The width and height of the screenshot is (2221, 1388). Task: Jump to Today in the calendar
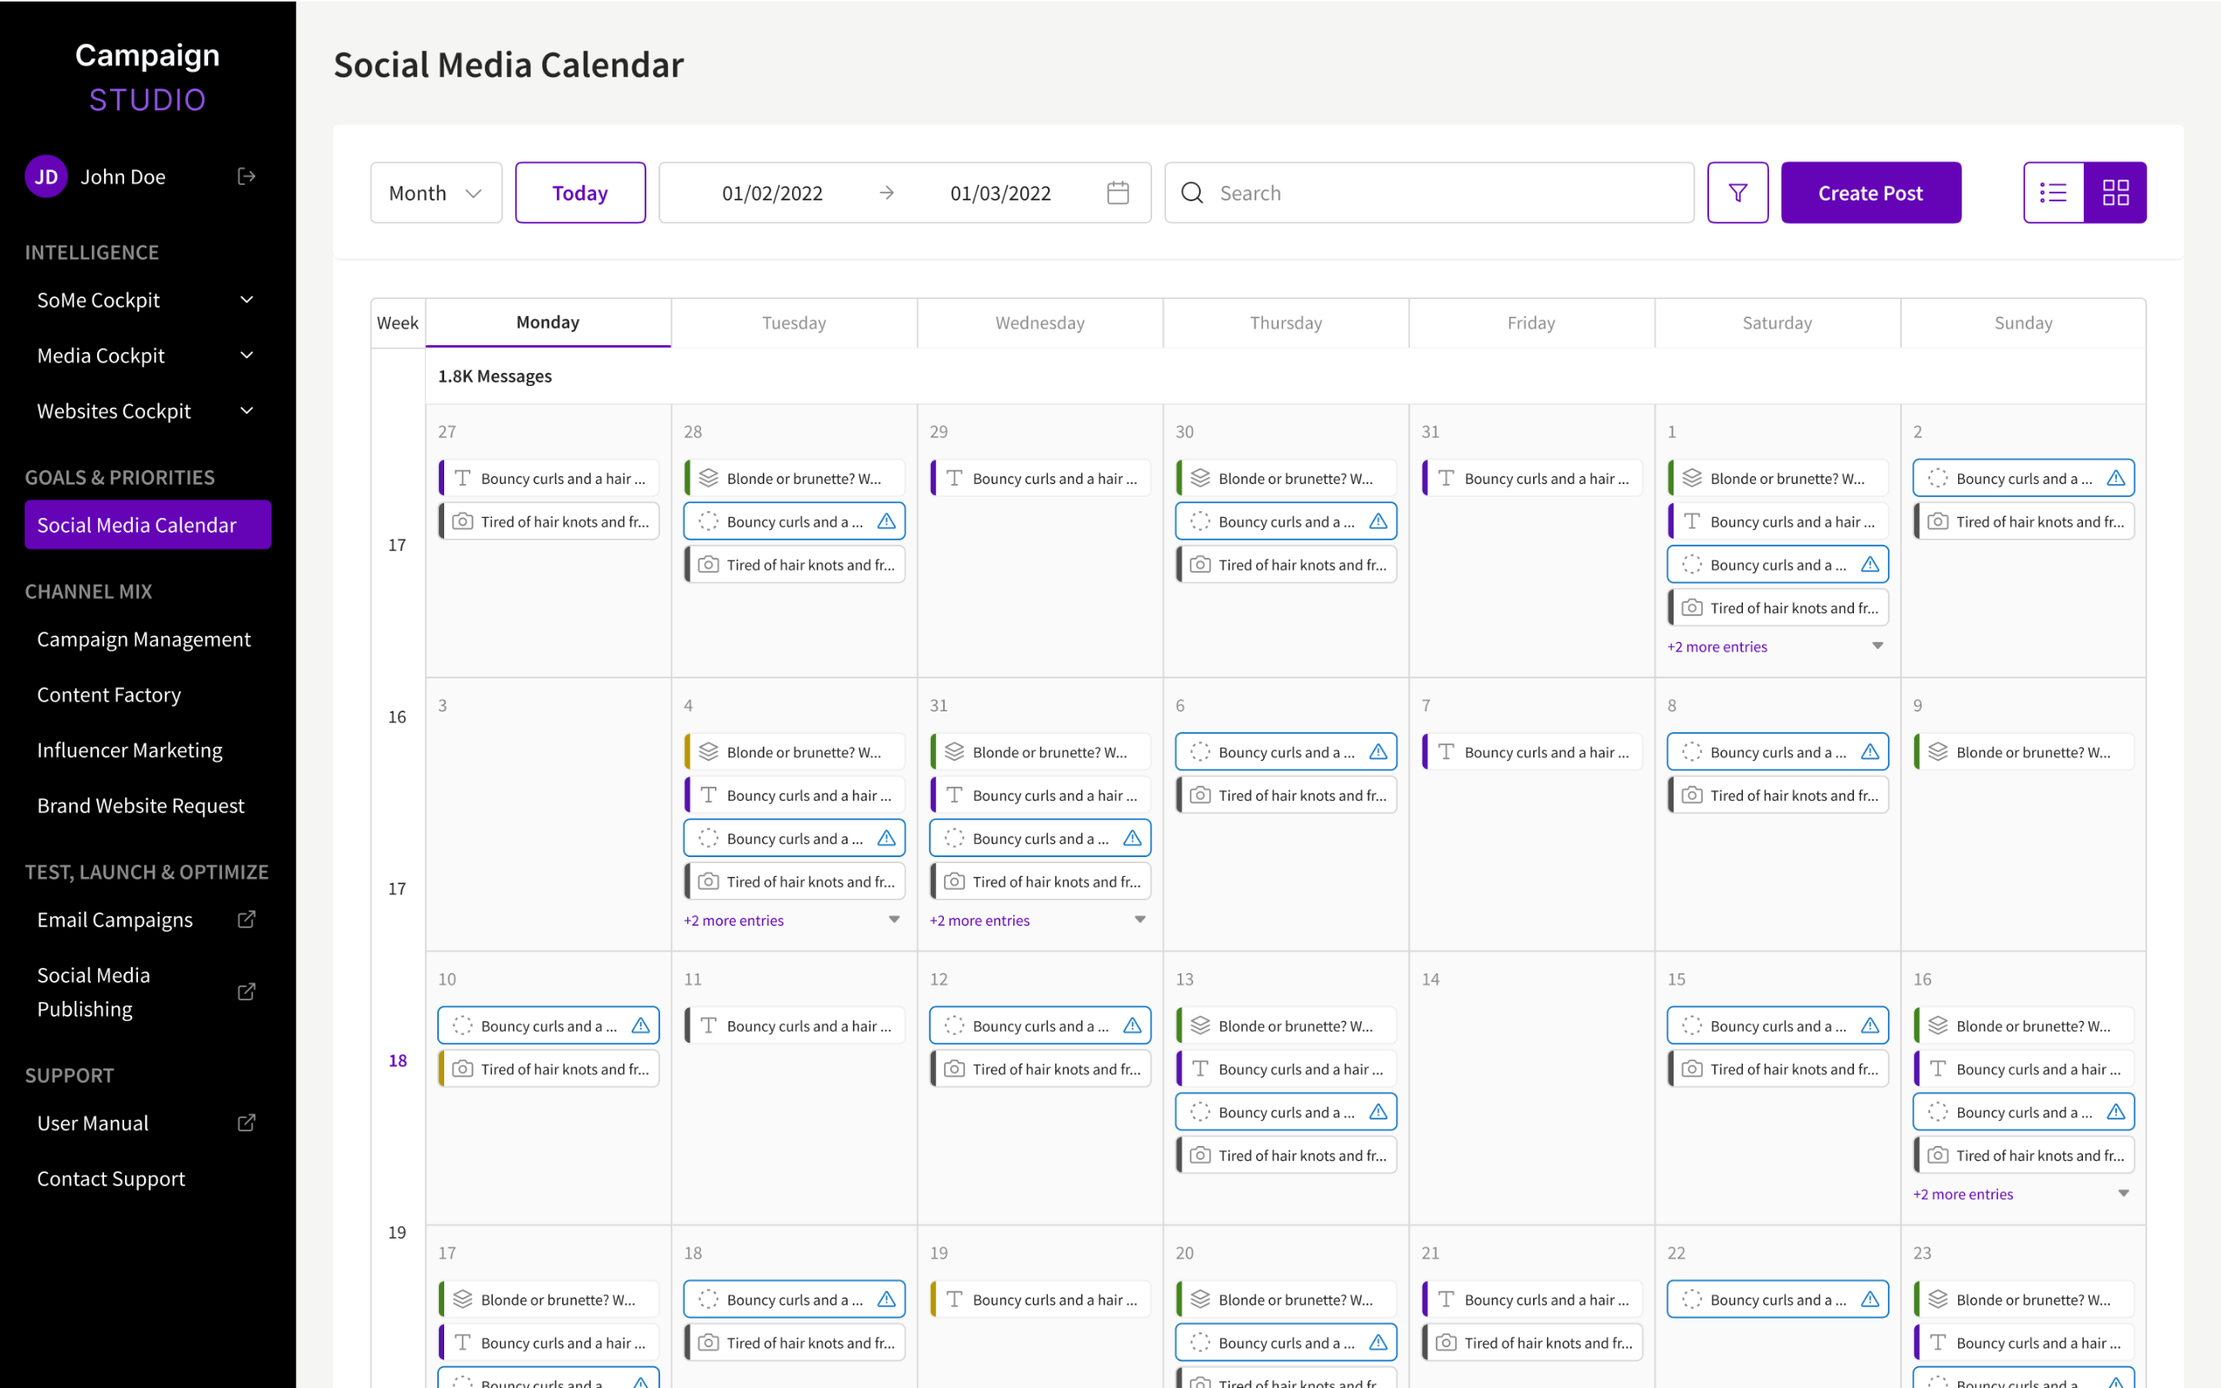click(580, 193)
